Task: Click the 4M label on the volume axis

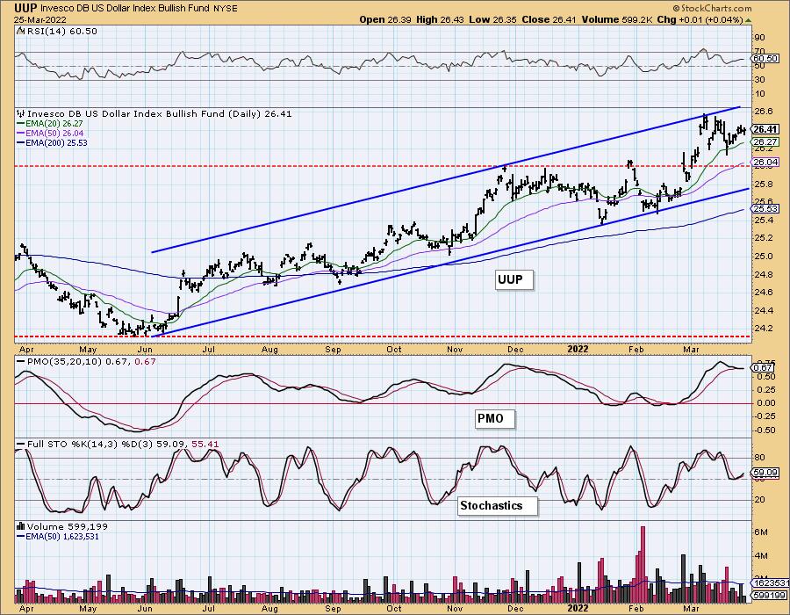Action: pyautogui.click(x=761, y=556)
